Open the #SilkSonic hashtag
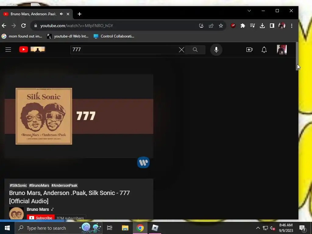312x234 pixels. tap(18, 186)
